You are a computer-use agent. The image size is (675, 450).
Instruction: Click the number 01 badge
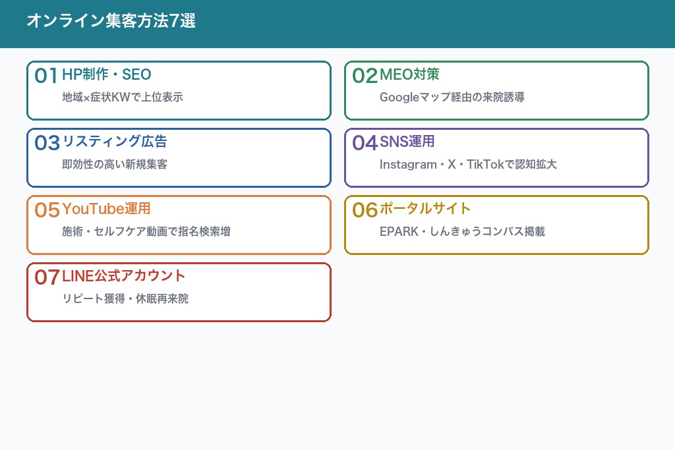46,76
